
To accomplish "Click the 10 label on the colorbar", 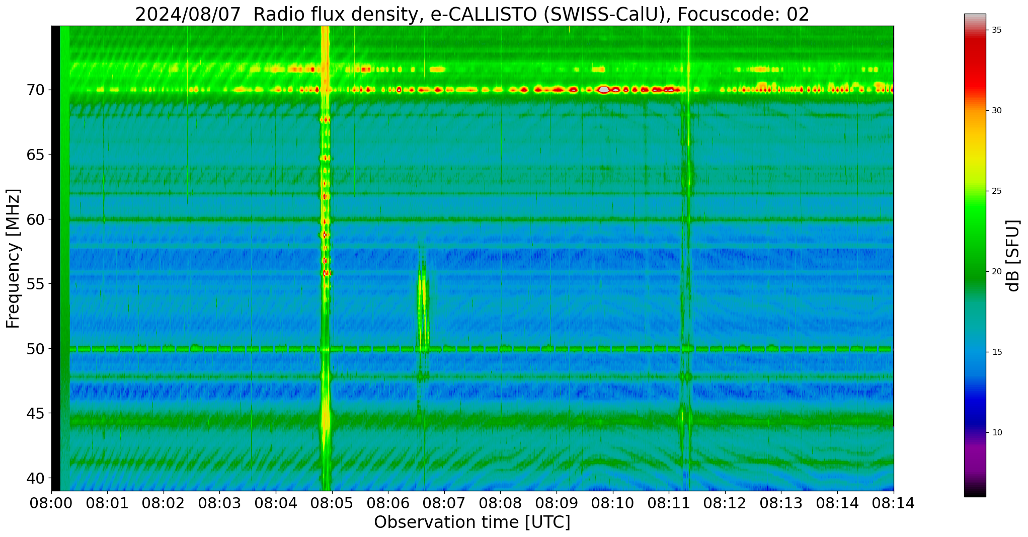I will click(x=996, y=433).
